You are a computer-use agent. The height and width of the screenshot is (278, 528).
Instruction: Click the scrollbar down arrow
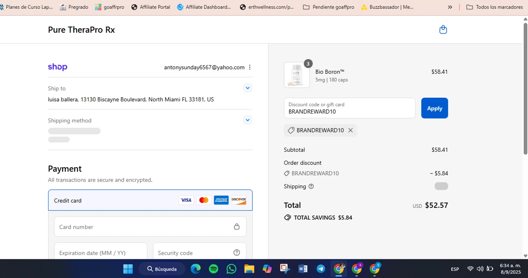tap(525, 256)
